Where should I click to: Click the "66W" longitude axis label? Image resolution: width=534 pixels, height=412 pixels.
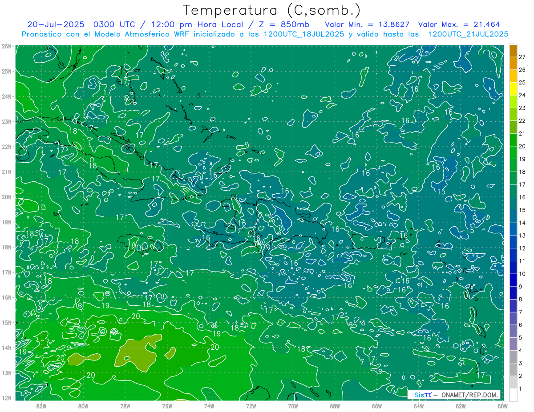(376, 406)
